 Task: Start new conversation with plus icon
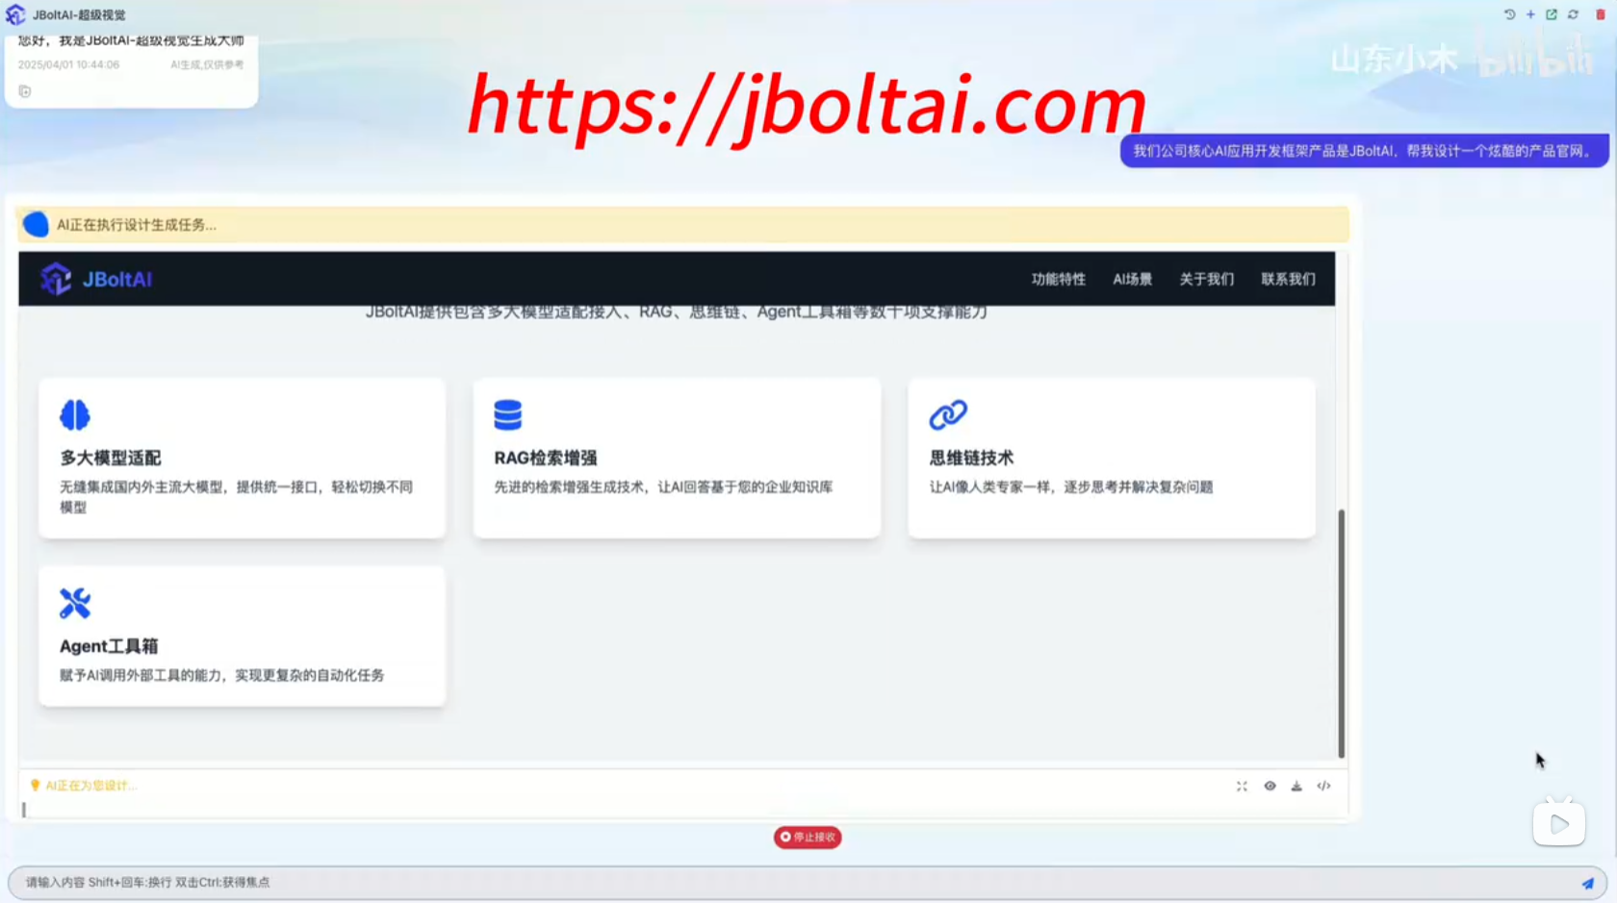pyautogui.click(x=1530, y=14)
